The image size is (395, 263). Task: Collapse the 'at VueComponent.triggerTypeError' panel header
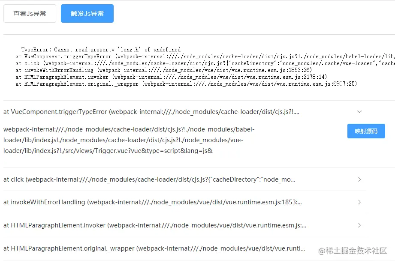tap(151, 112)
